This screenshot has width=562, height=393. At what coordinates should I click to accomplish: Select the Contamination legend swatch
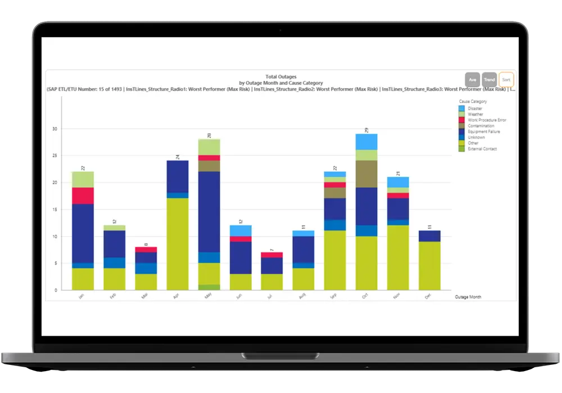tap(462, 126)
